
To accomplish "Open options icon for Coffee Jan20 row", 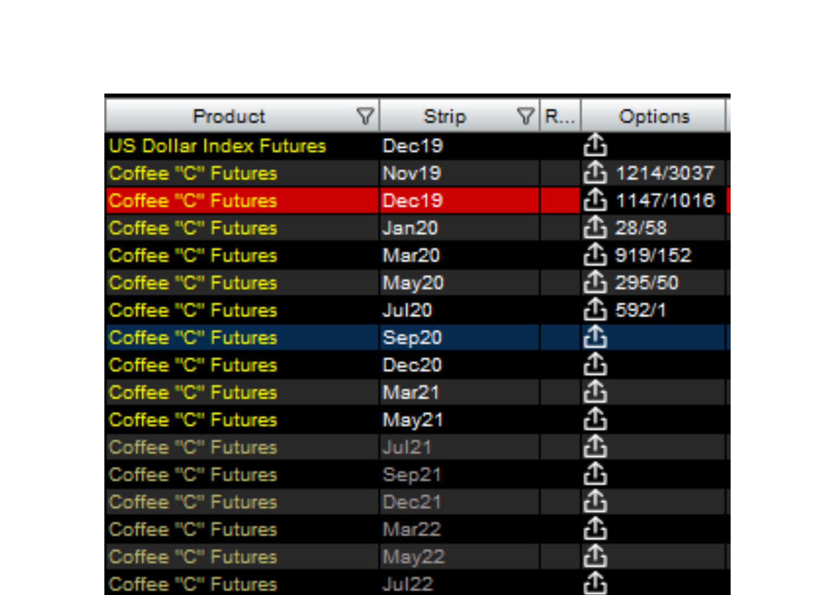I will (595, 227).
